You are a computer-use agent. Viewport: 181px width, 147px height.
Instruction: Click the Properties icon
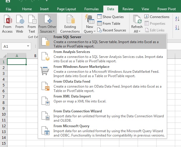tap(147, 24)
